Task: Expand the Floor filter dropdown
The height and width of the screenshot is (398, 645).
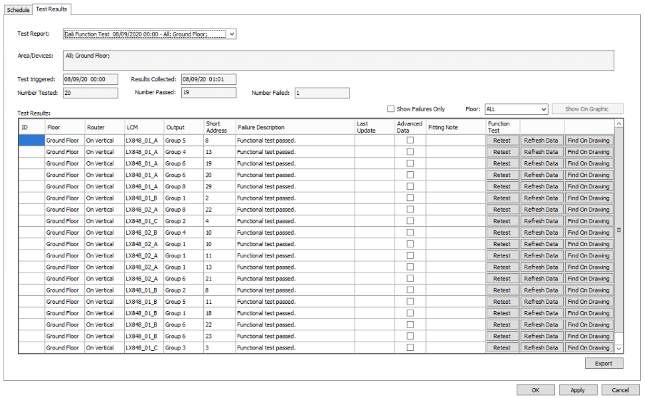Action: [x=543, y=109]
